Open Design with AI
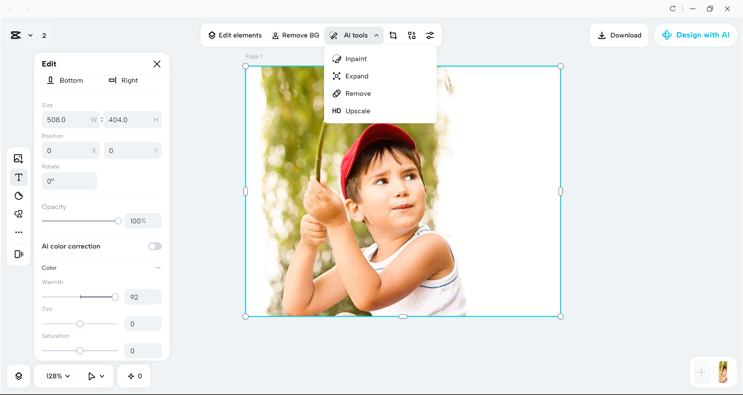The height and width of the screenshot is (395, 743). 695,35
